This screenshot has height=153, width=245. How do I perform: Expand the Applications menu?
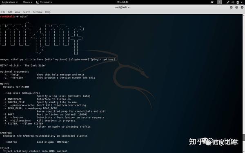click(10, 2)
